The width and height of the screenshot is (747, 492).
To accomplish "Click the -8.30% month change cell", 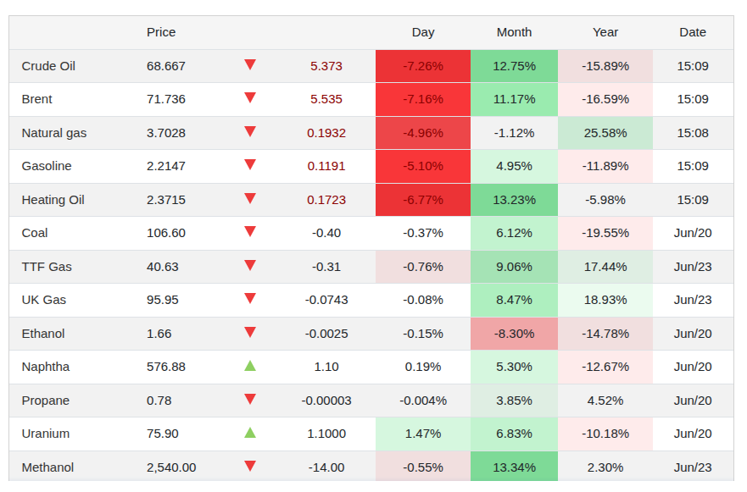I will click(x=514, y=334).
